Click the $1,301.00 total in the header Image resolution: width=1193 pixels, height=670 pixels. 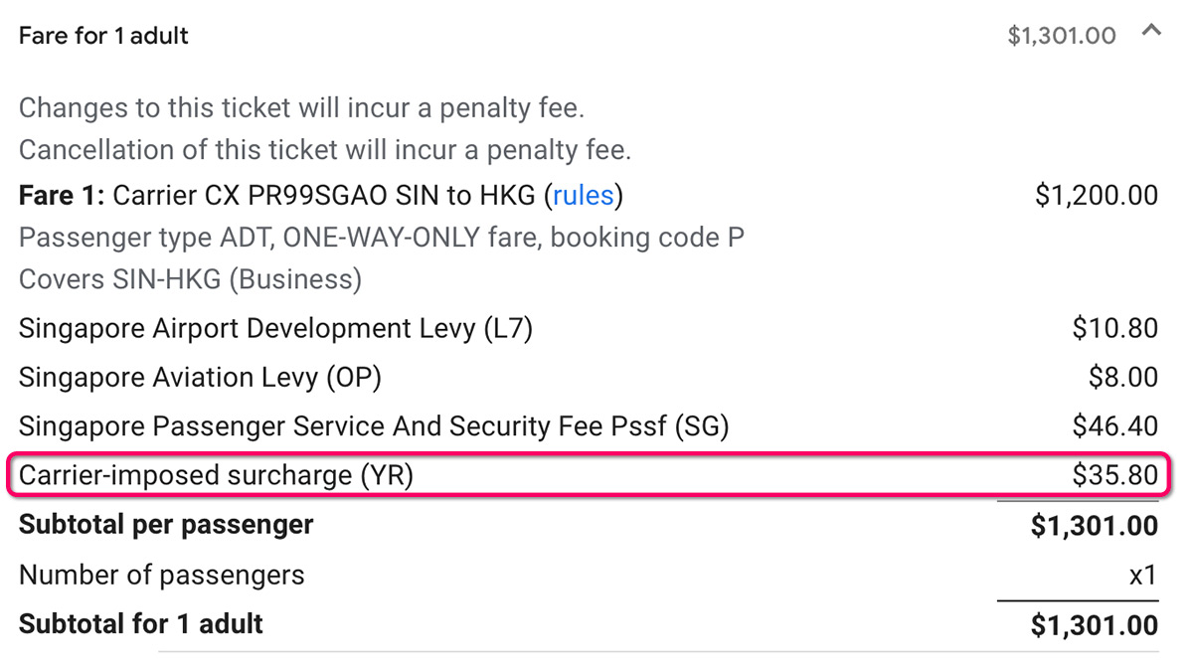1061,37
